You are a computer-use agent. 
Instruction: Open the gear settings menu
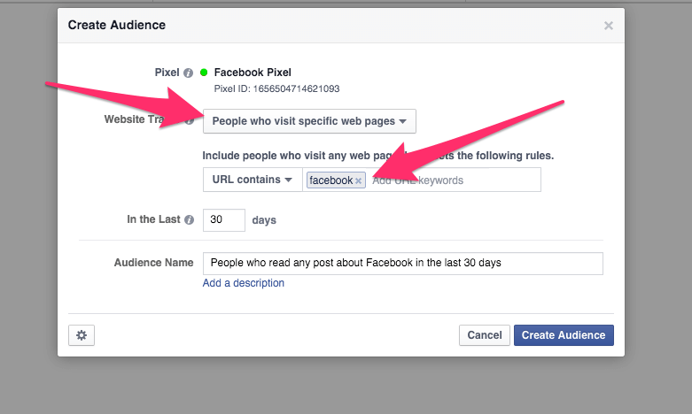[82, 335]
